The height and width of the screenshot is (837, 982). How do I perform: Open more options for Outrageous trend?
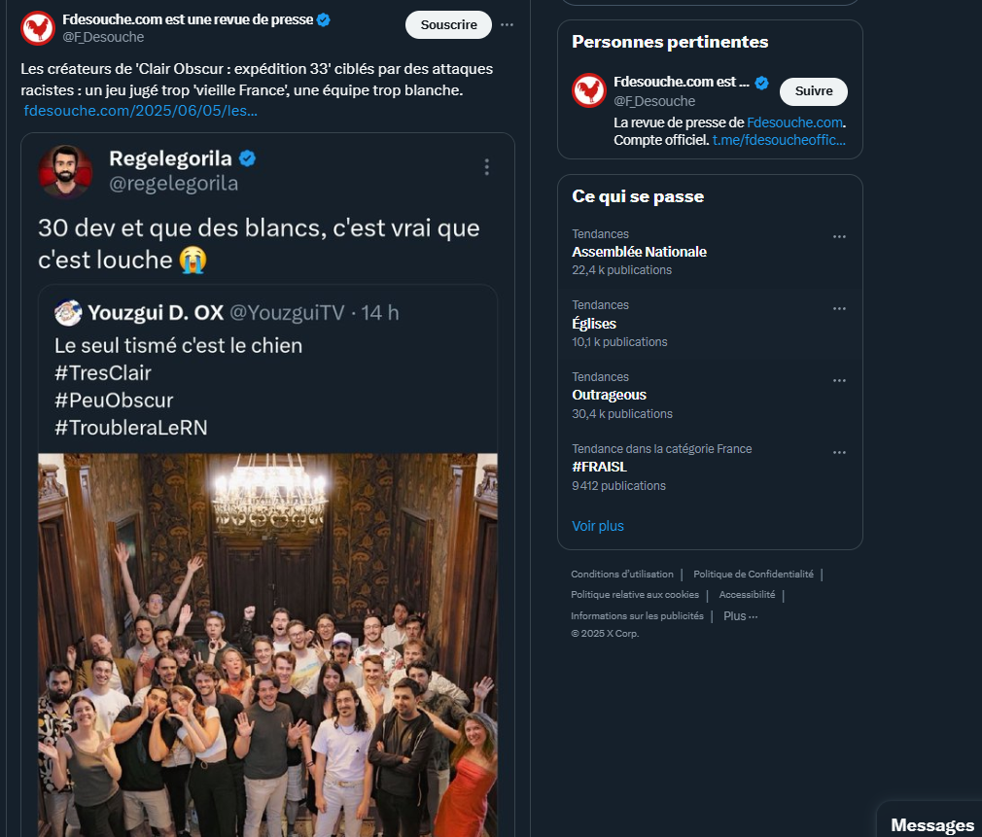[x=839, y=380]
